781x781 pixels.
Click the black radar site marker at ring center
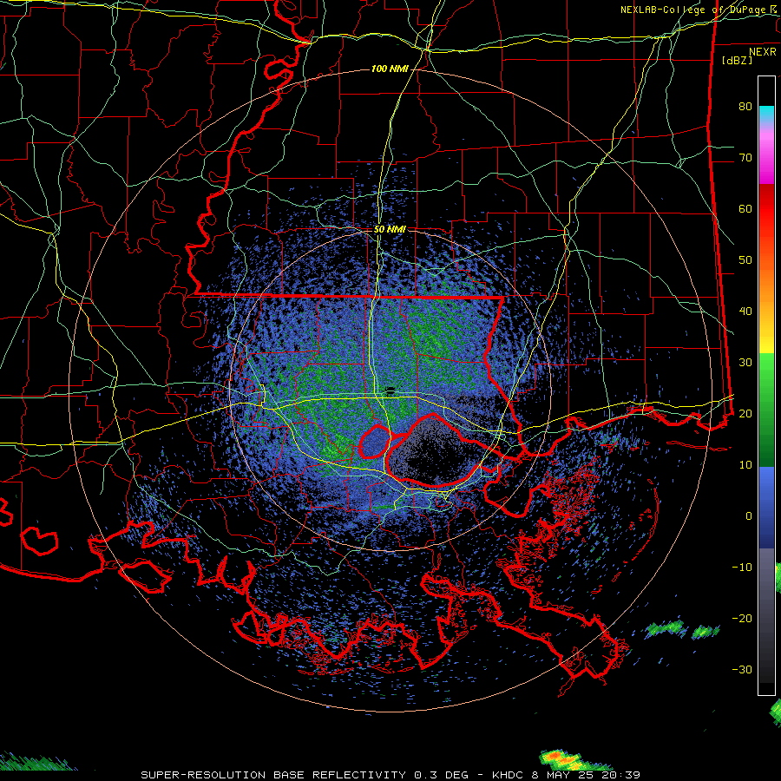tap(390, 389)
